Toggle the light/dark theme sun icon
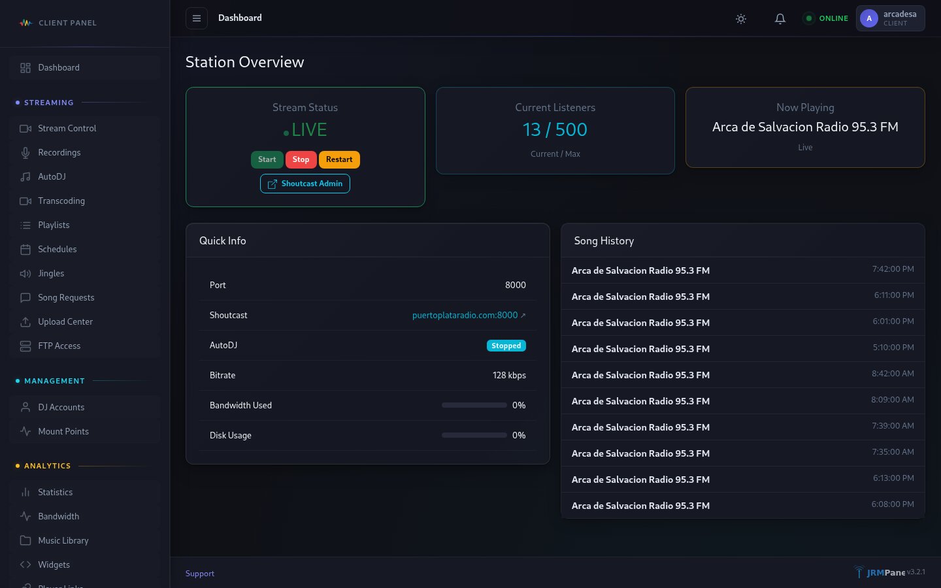Viewport: 941px width, 588px height. tap(740, 19)
